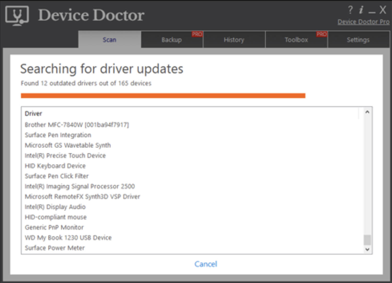The width and height of the screenshot is (392, 283).
Task: Click the driver list scroll up arrow
Action: coord(367,112)
